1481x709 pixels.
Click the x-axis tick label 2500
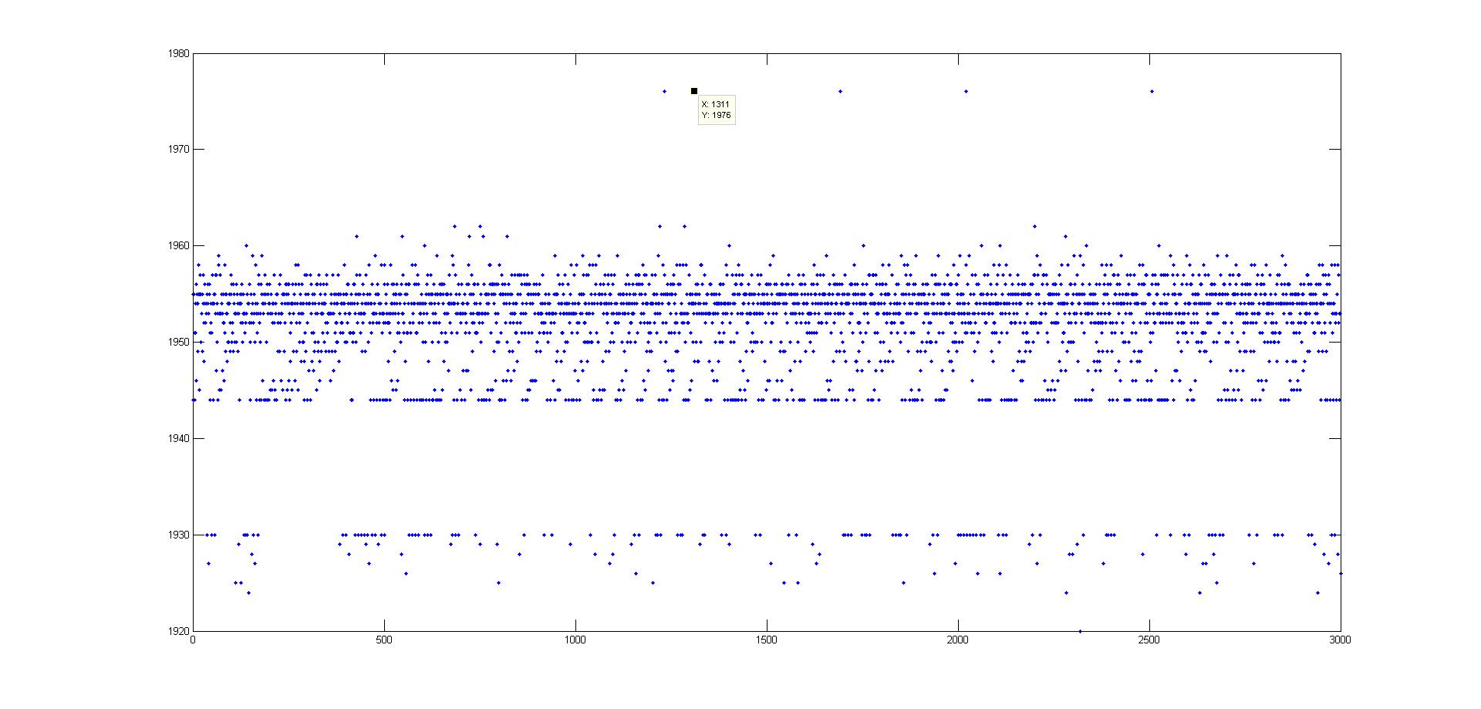click(1149, 640)
